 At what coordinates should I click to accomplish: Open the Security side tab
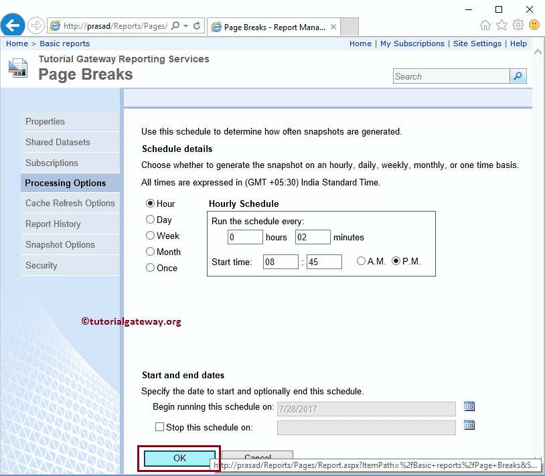click(70, 266)
